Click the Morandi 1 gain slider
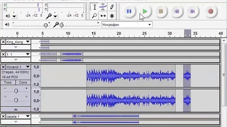The image size is (227, 127). click(16, 91)
